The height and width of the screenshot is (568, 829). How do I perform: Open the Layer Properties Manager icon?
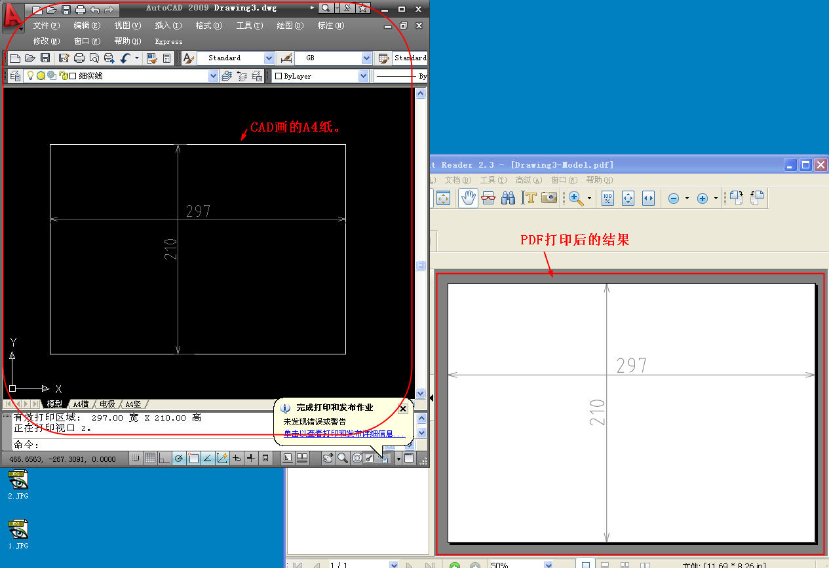point(14,76)
